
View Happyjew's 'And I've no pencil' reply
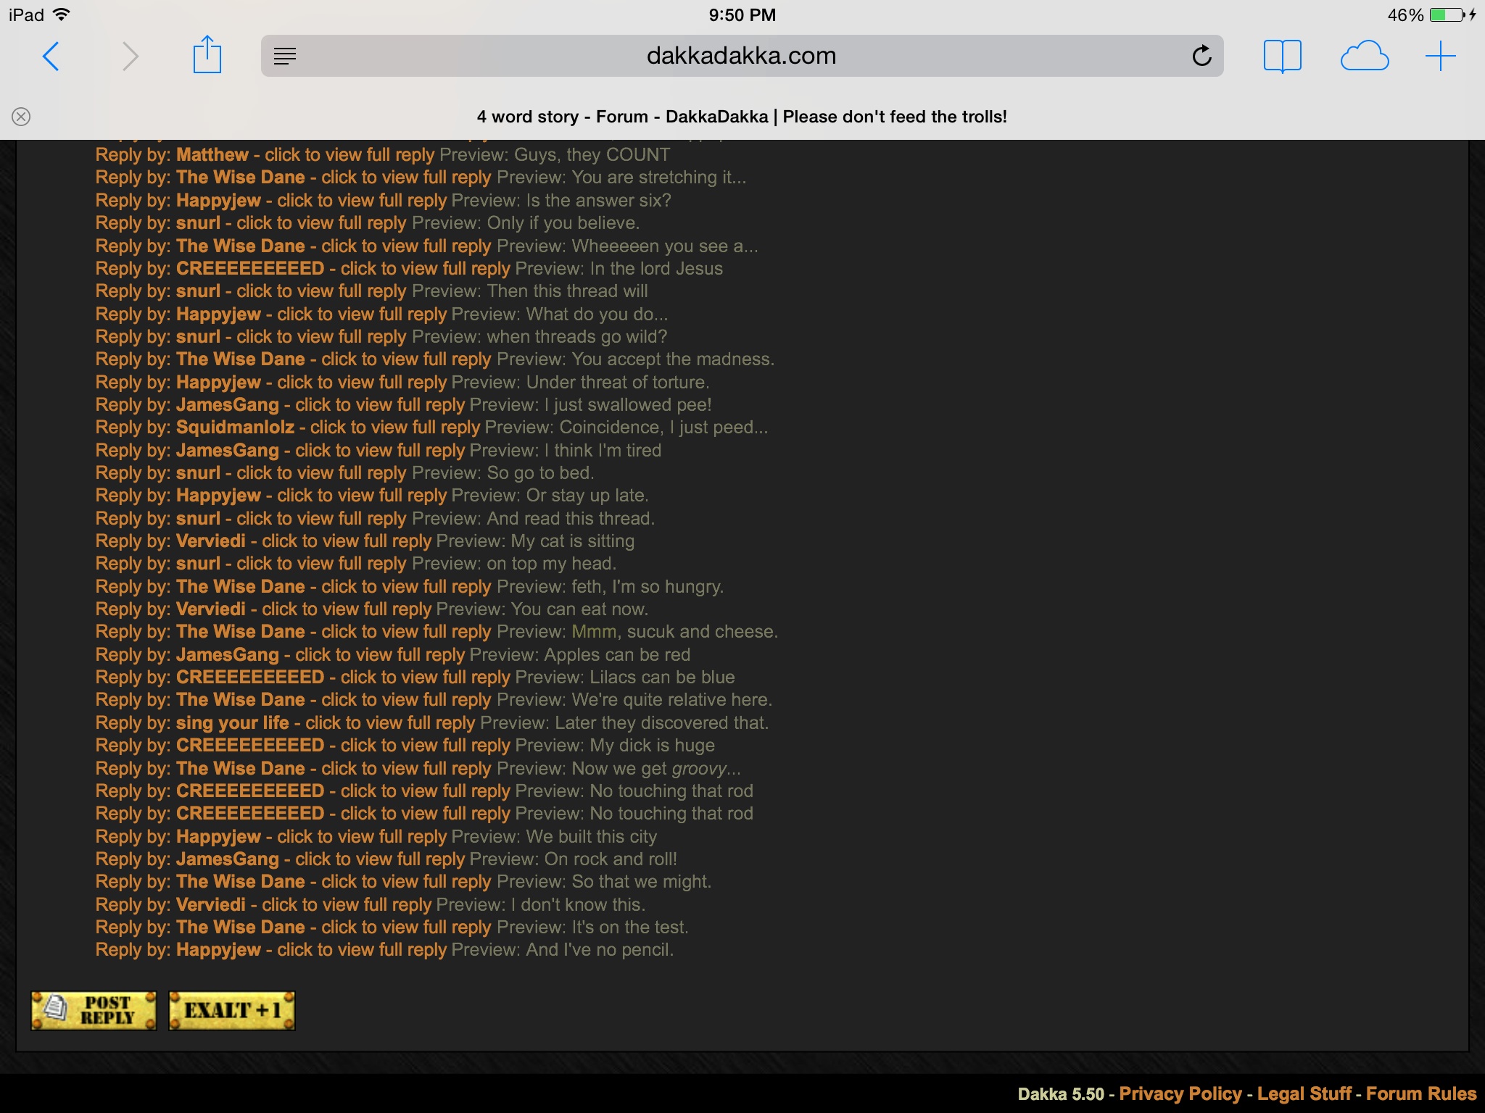tap(361, 950)
